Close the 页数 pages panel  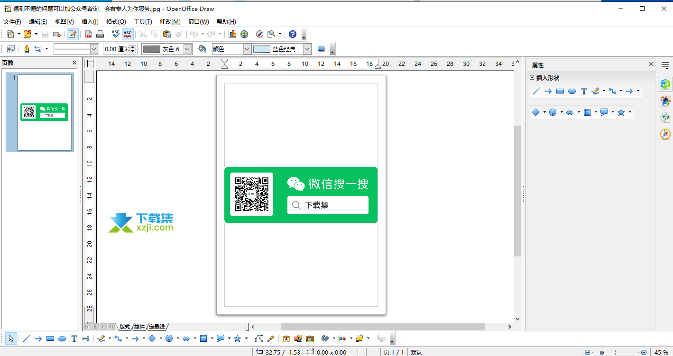[x=74, y=63]
